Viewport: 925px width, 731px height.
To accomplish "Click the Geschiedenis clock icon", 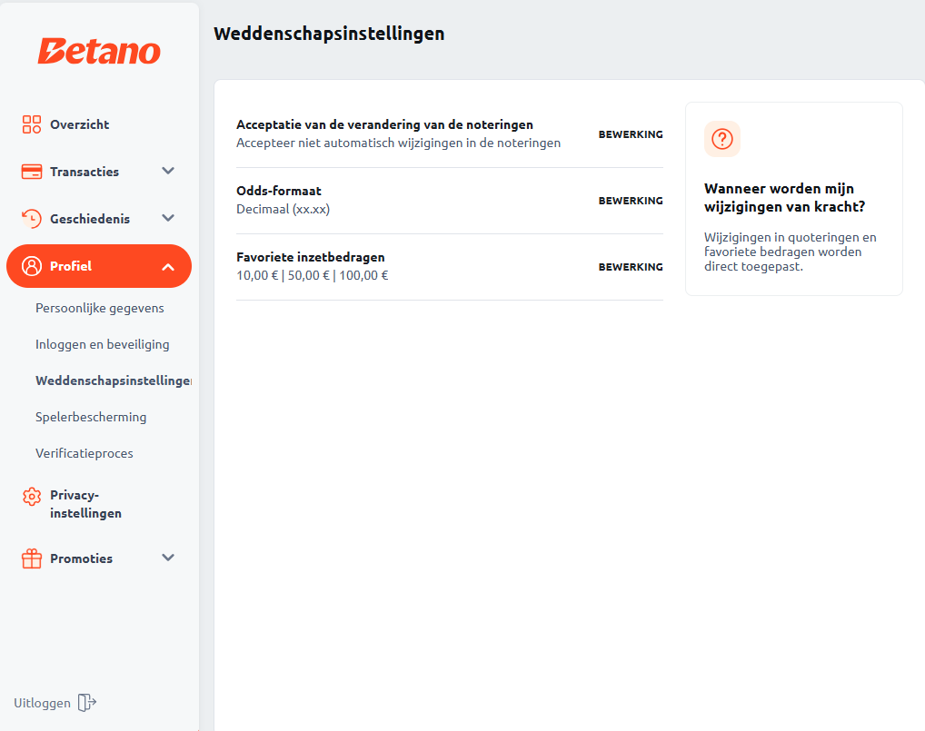I will [x=31, y=219].
